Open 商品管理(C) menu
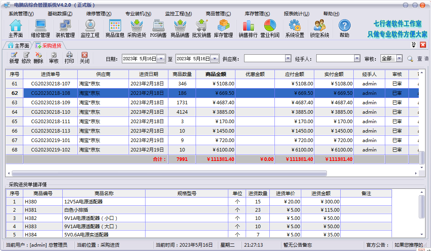The image size is (431, 251). point(218,14)
